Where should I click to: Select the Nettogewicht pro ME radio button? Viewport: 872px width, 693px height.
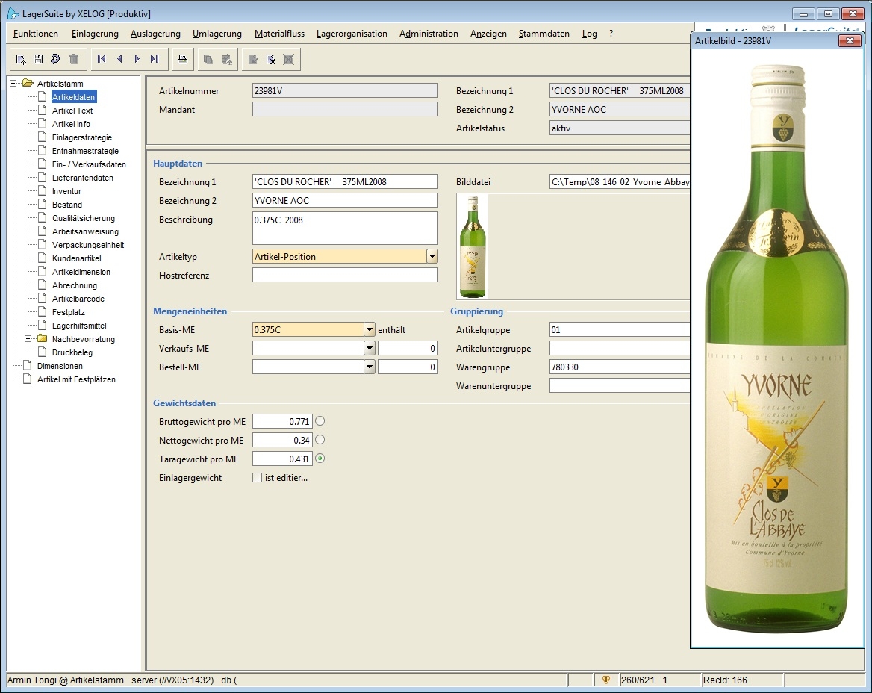[320, 440]
